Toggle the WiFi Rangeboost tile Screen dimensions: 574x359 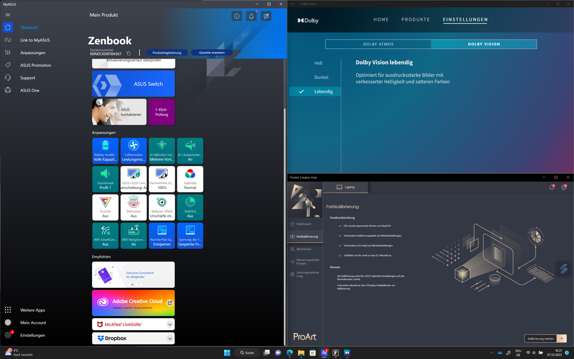(133, 235)
